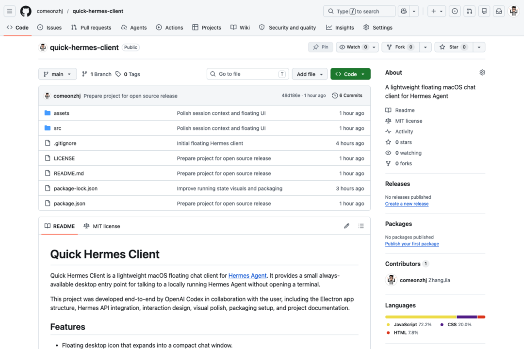Select the README tab in file viewer
The image size is (524, 349).
tap(60, 226)
